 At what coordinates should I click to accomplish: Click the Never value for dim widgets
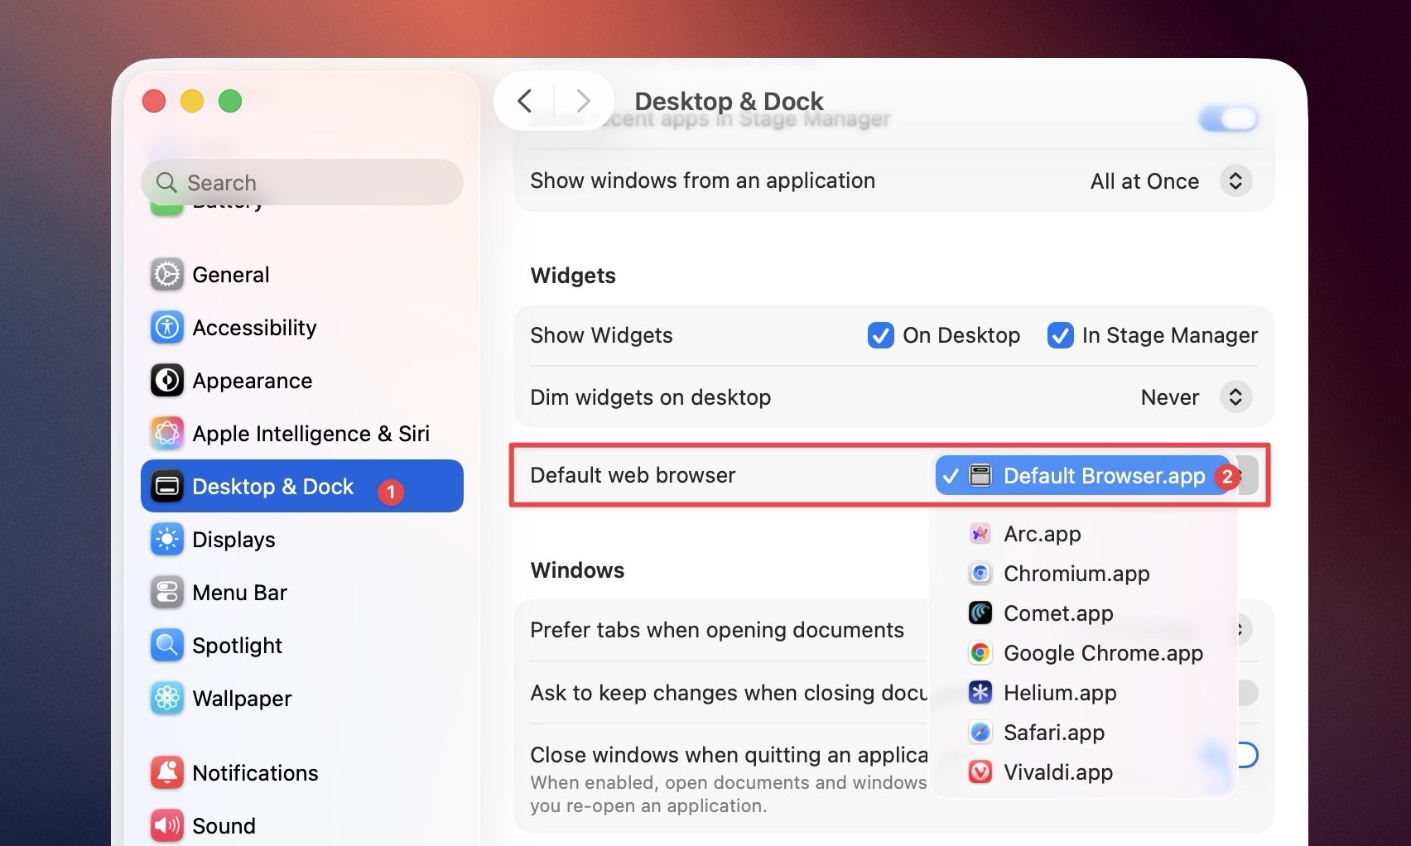tap(1169, 397)
